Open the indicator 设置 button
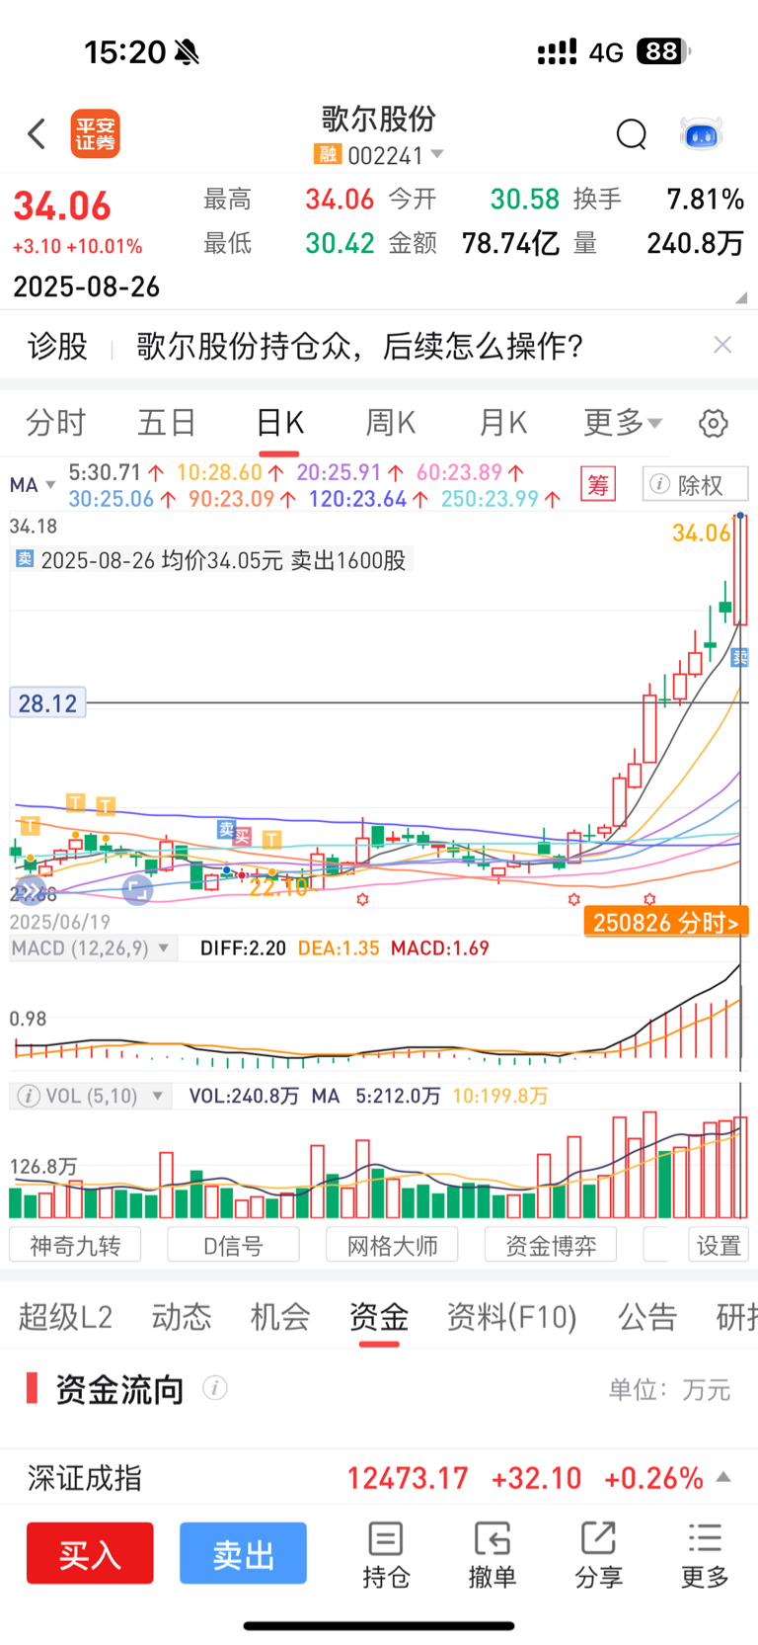Image resolution: width=758 pixels, height=1645 pixels. click(x=719, y=1245)
